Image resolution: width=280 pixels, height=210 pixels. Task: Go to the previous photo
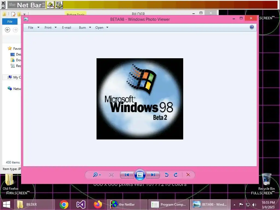pyautogui.click(x=127, y=175)
